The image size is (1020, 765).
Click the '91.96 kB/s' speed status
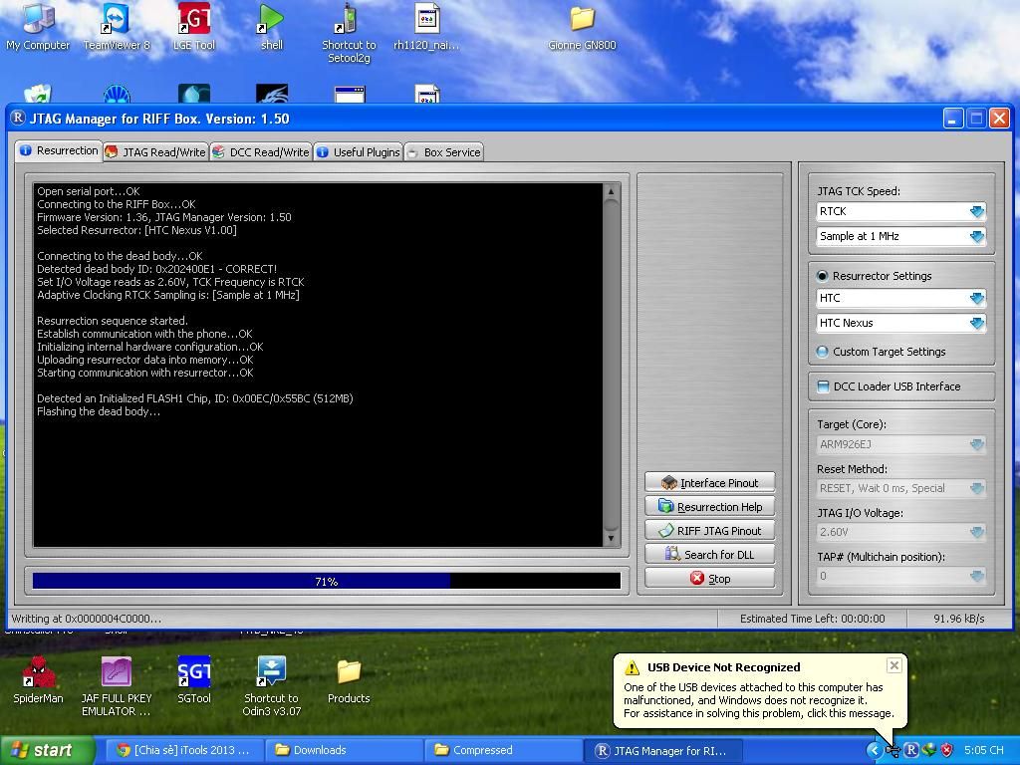[x=959, y=619]
